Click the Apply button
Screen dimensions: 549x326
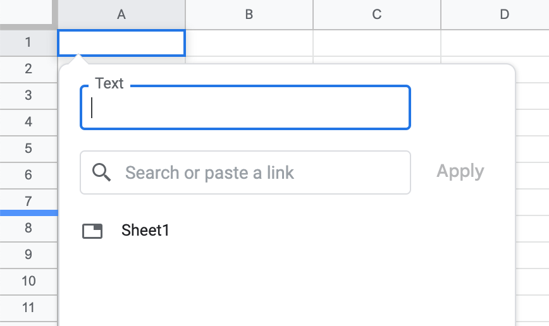(460, 171)
